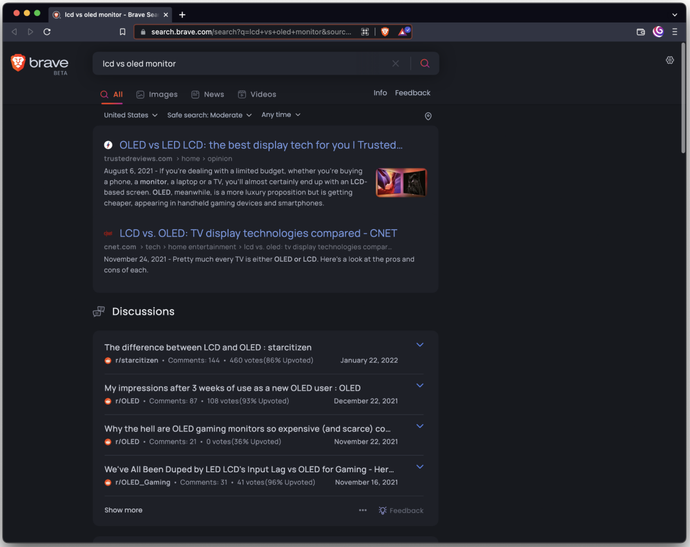Submit the search using the magnifying glass icon
The image size is (690, 547).
click(x=425, y=63)
